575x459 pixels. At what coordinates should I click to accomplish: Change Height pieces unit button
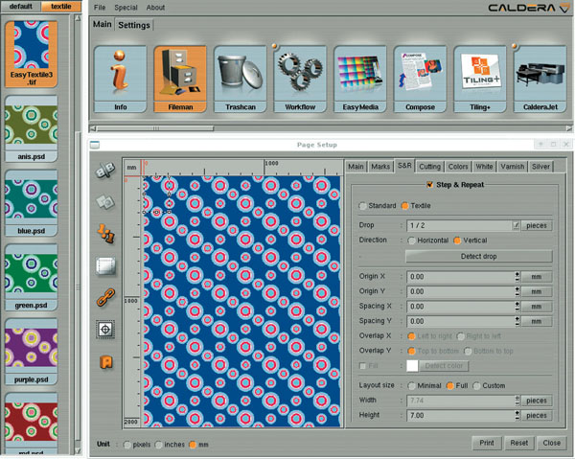pos(537,415)
